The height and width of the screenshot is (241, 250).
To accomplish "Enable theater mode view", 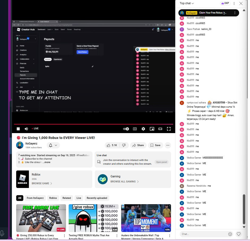I will click(160, 129).
